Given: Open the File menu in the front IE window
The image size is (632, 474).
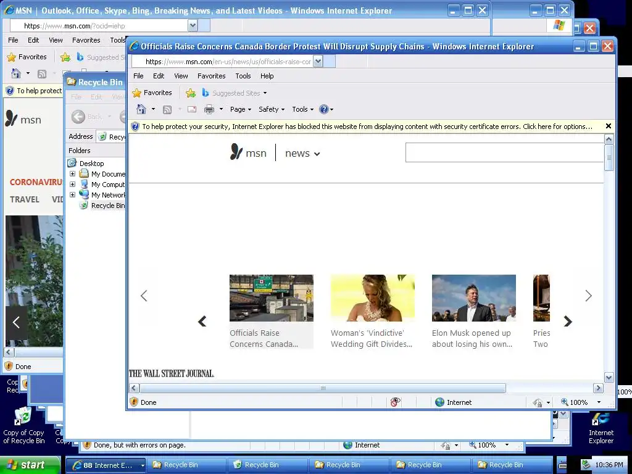Looking at the screenshot, I should 138,76.
